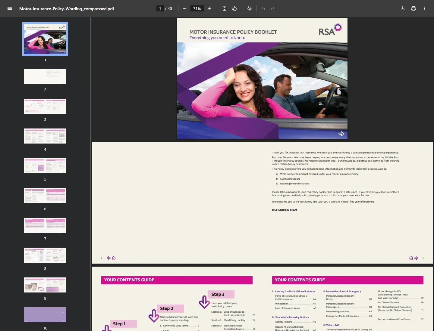Image resolution: width=434 pixels, height=331 pixels.
Task: Click the RSA logo on cover
Action: click(330, 30)
